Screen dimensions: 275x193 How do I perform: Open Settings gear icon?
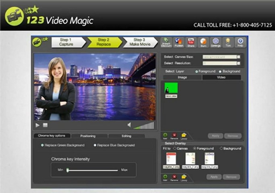coord(216,42)
